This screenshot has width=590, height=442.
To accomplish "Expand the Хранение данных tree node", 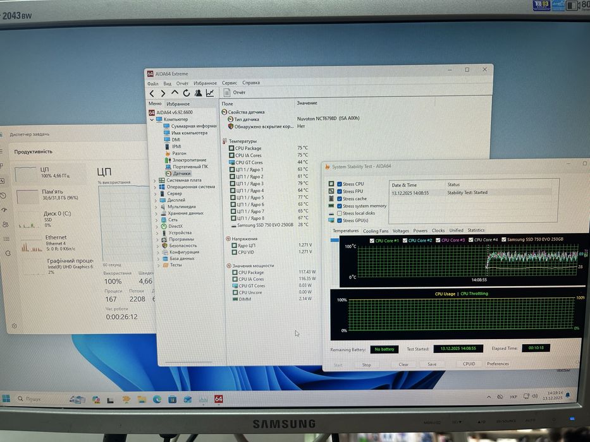I will coord(157,213).
